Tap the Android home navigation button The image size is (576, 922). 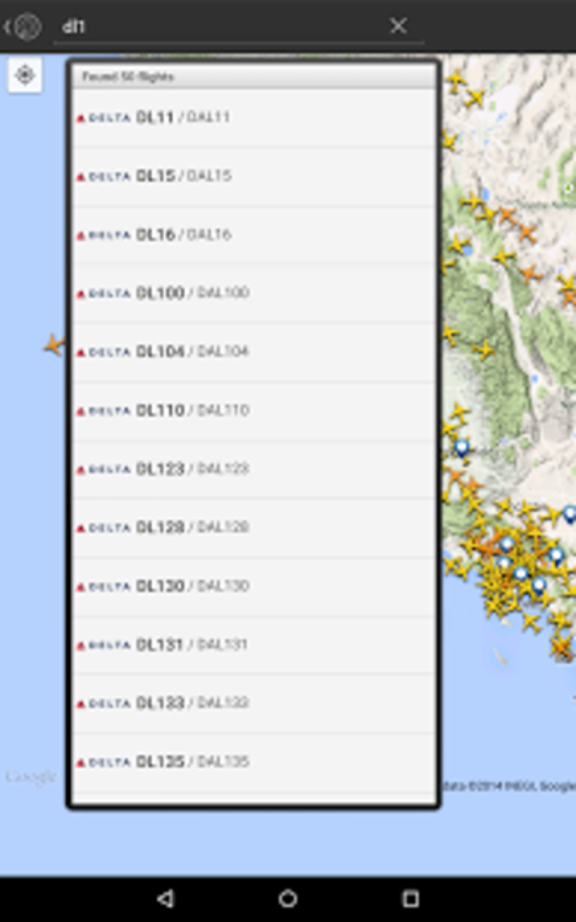coord(288,898)
